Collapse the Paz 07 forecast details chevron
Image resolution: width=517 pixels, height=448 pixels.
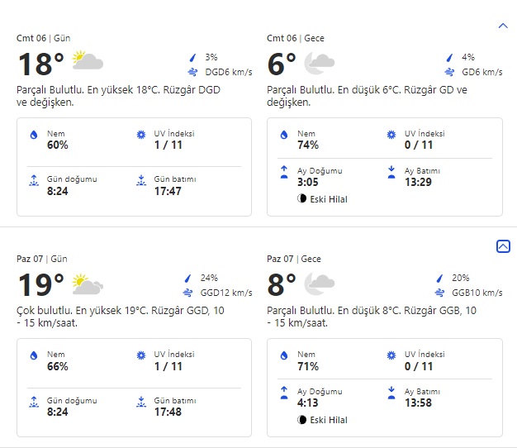tap(503, 246)
